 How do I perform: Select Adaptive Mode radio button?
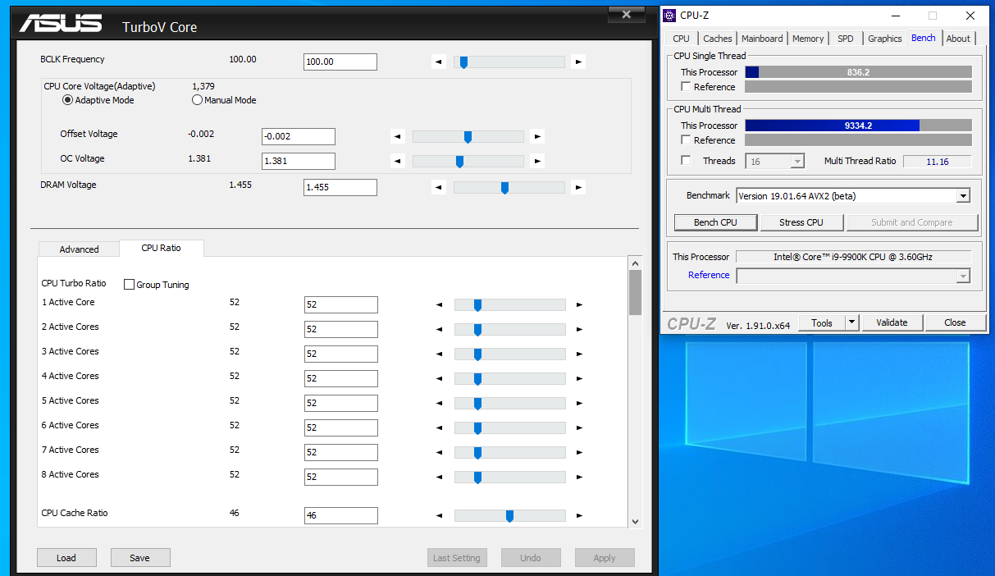[68, 100]
